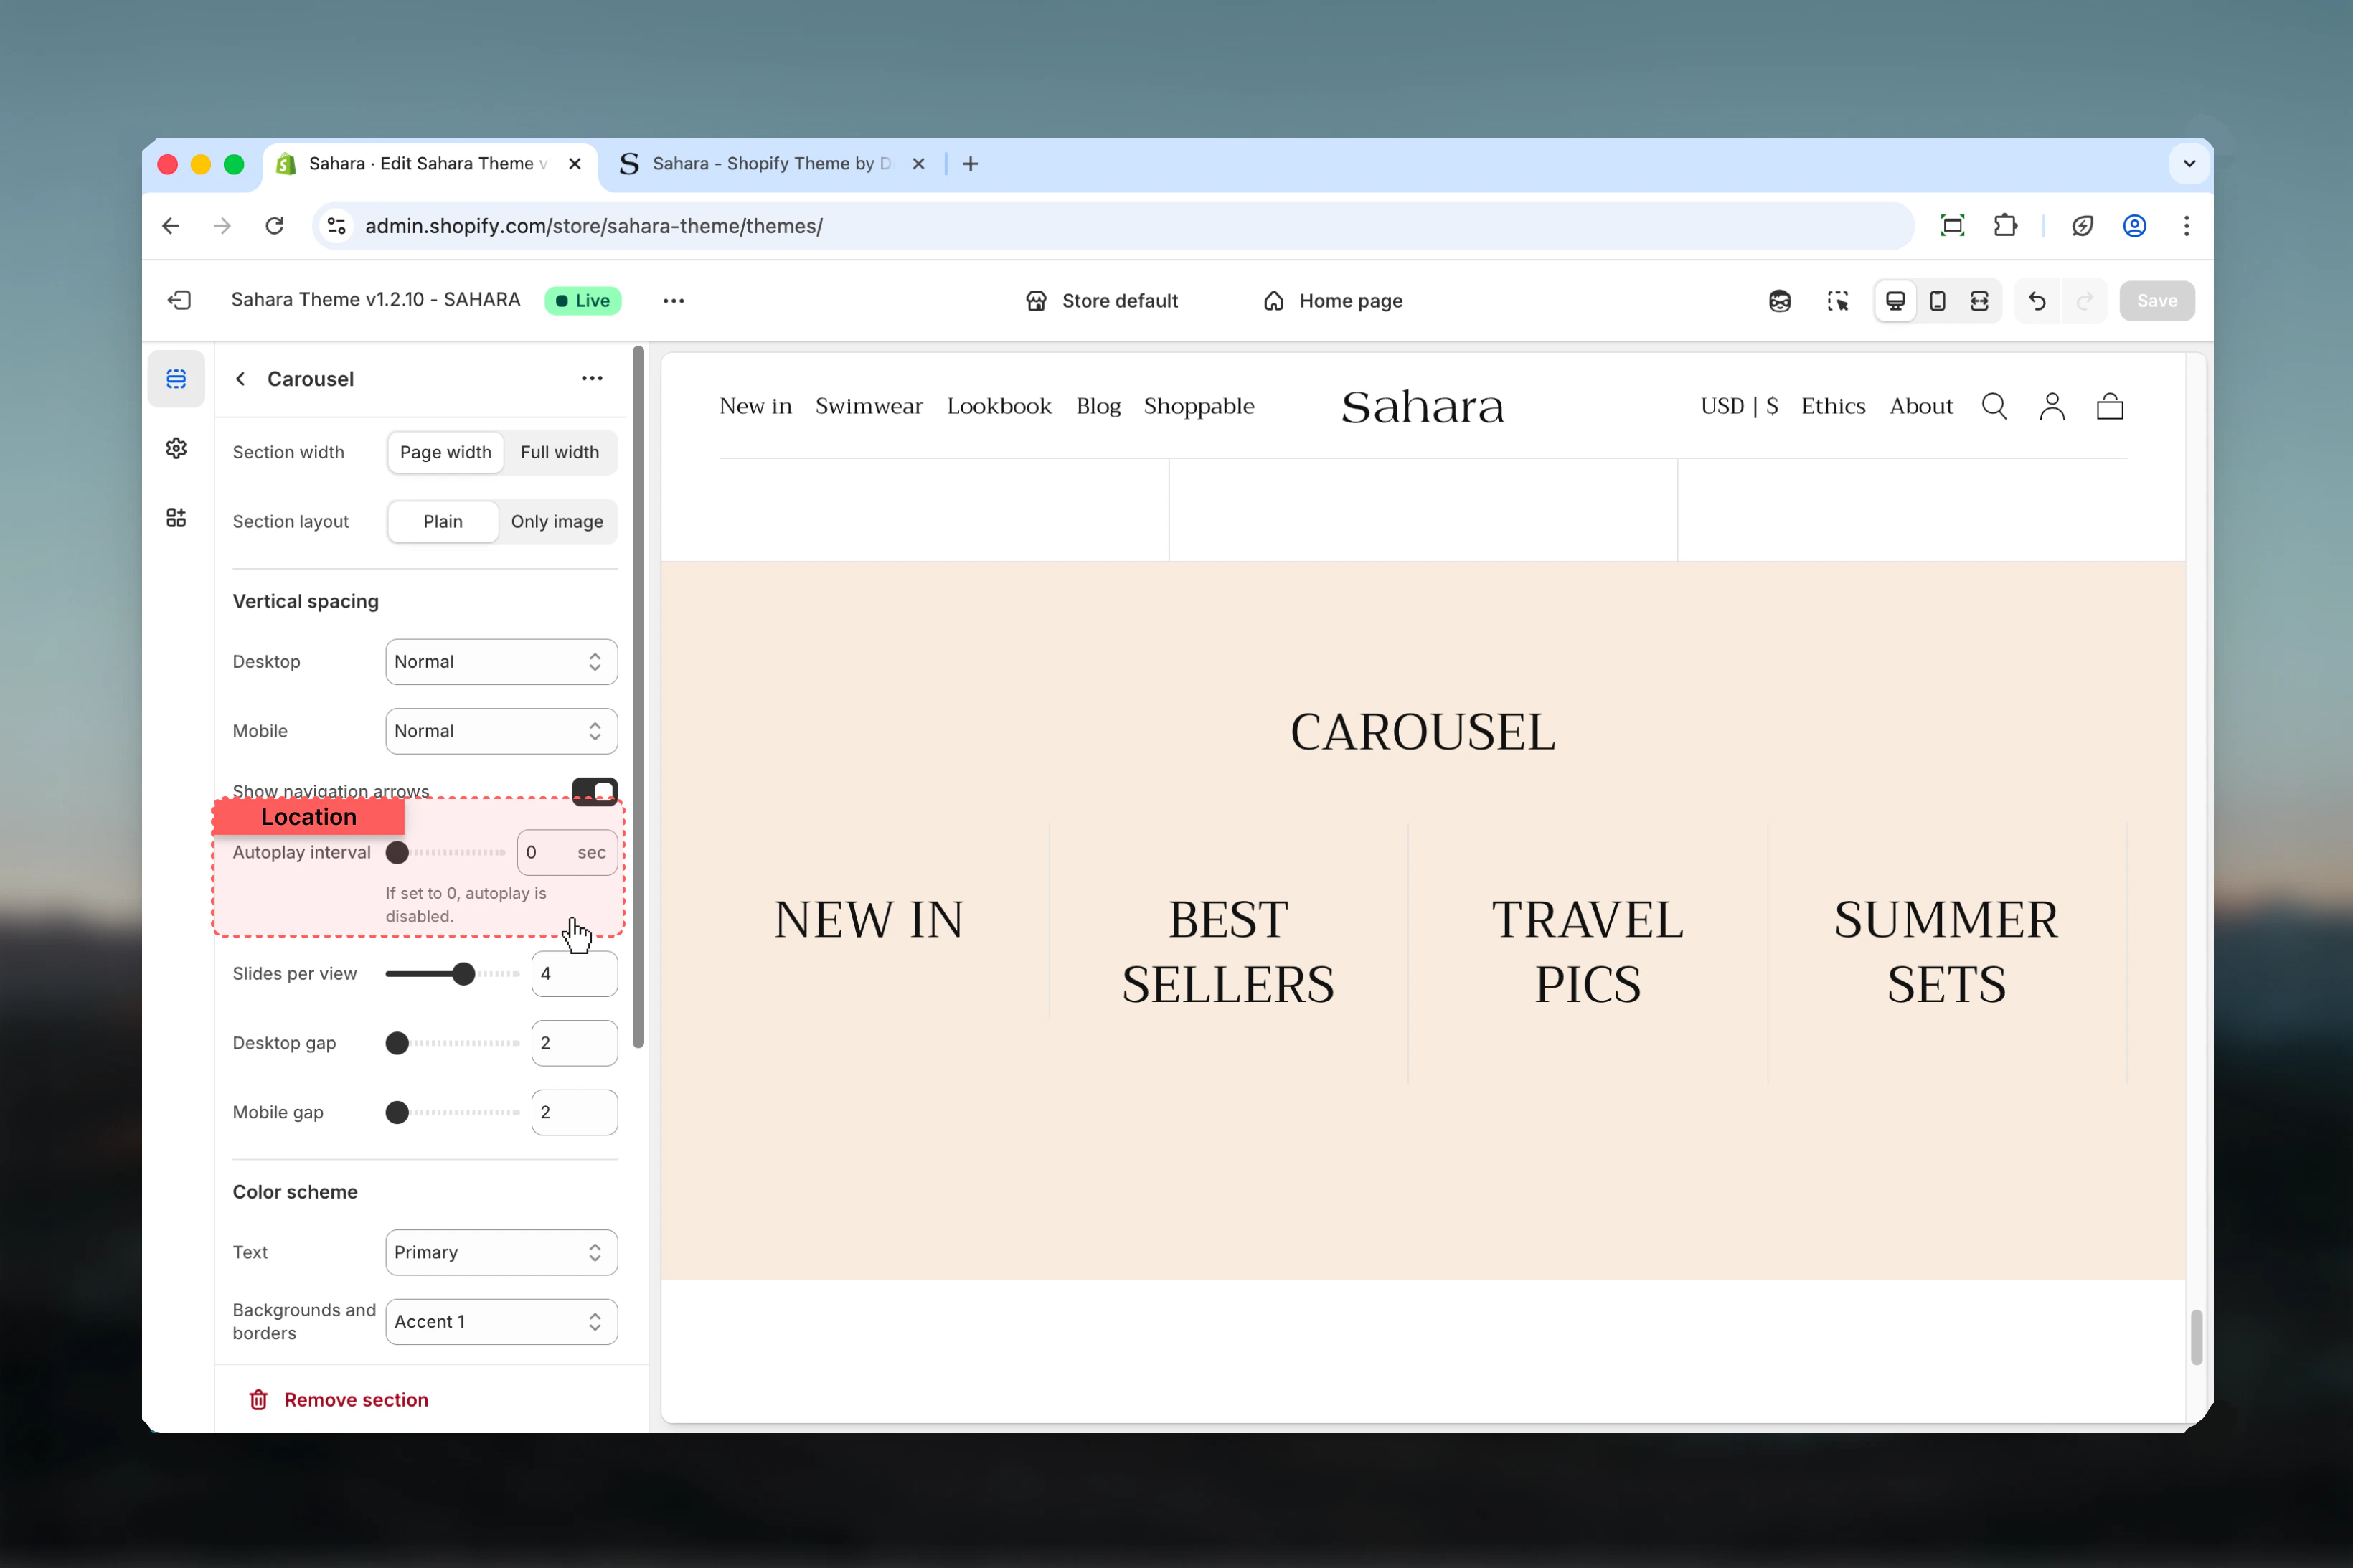This screenshot has width=2353, height=1568.
Task: Open Mobile vertical spacing dropdown
Action: 501,731
